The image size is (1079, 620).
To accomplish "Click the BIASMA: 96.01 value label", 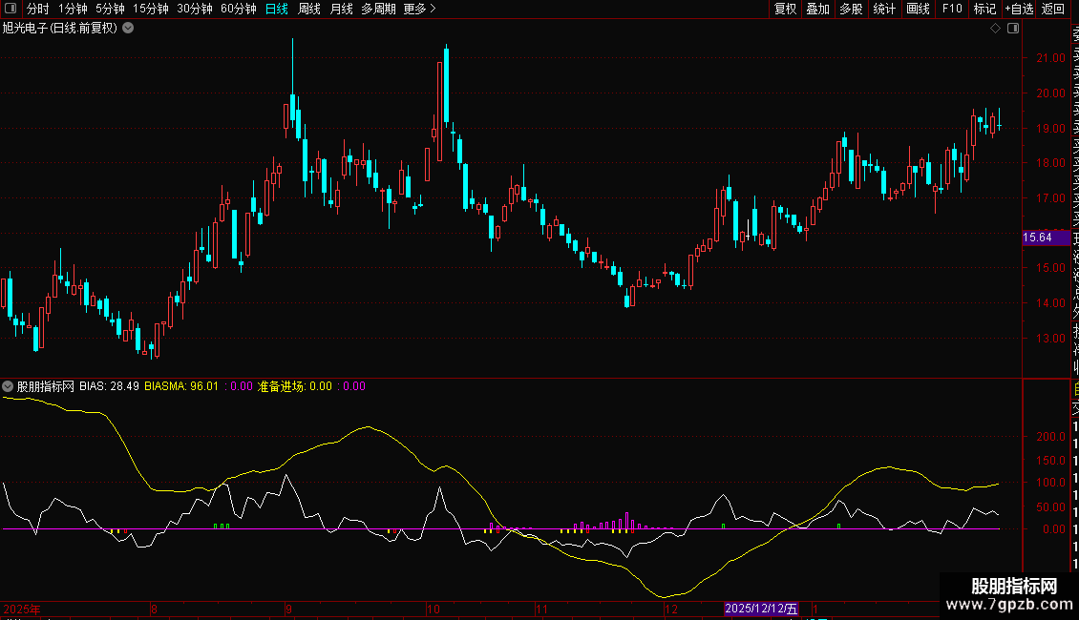I will [x=181, y=386].
